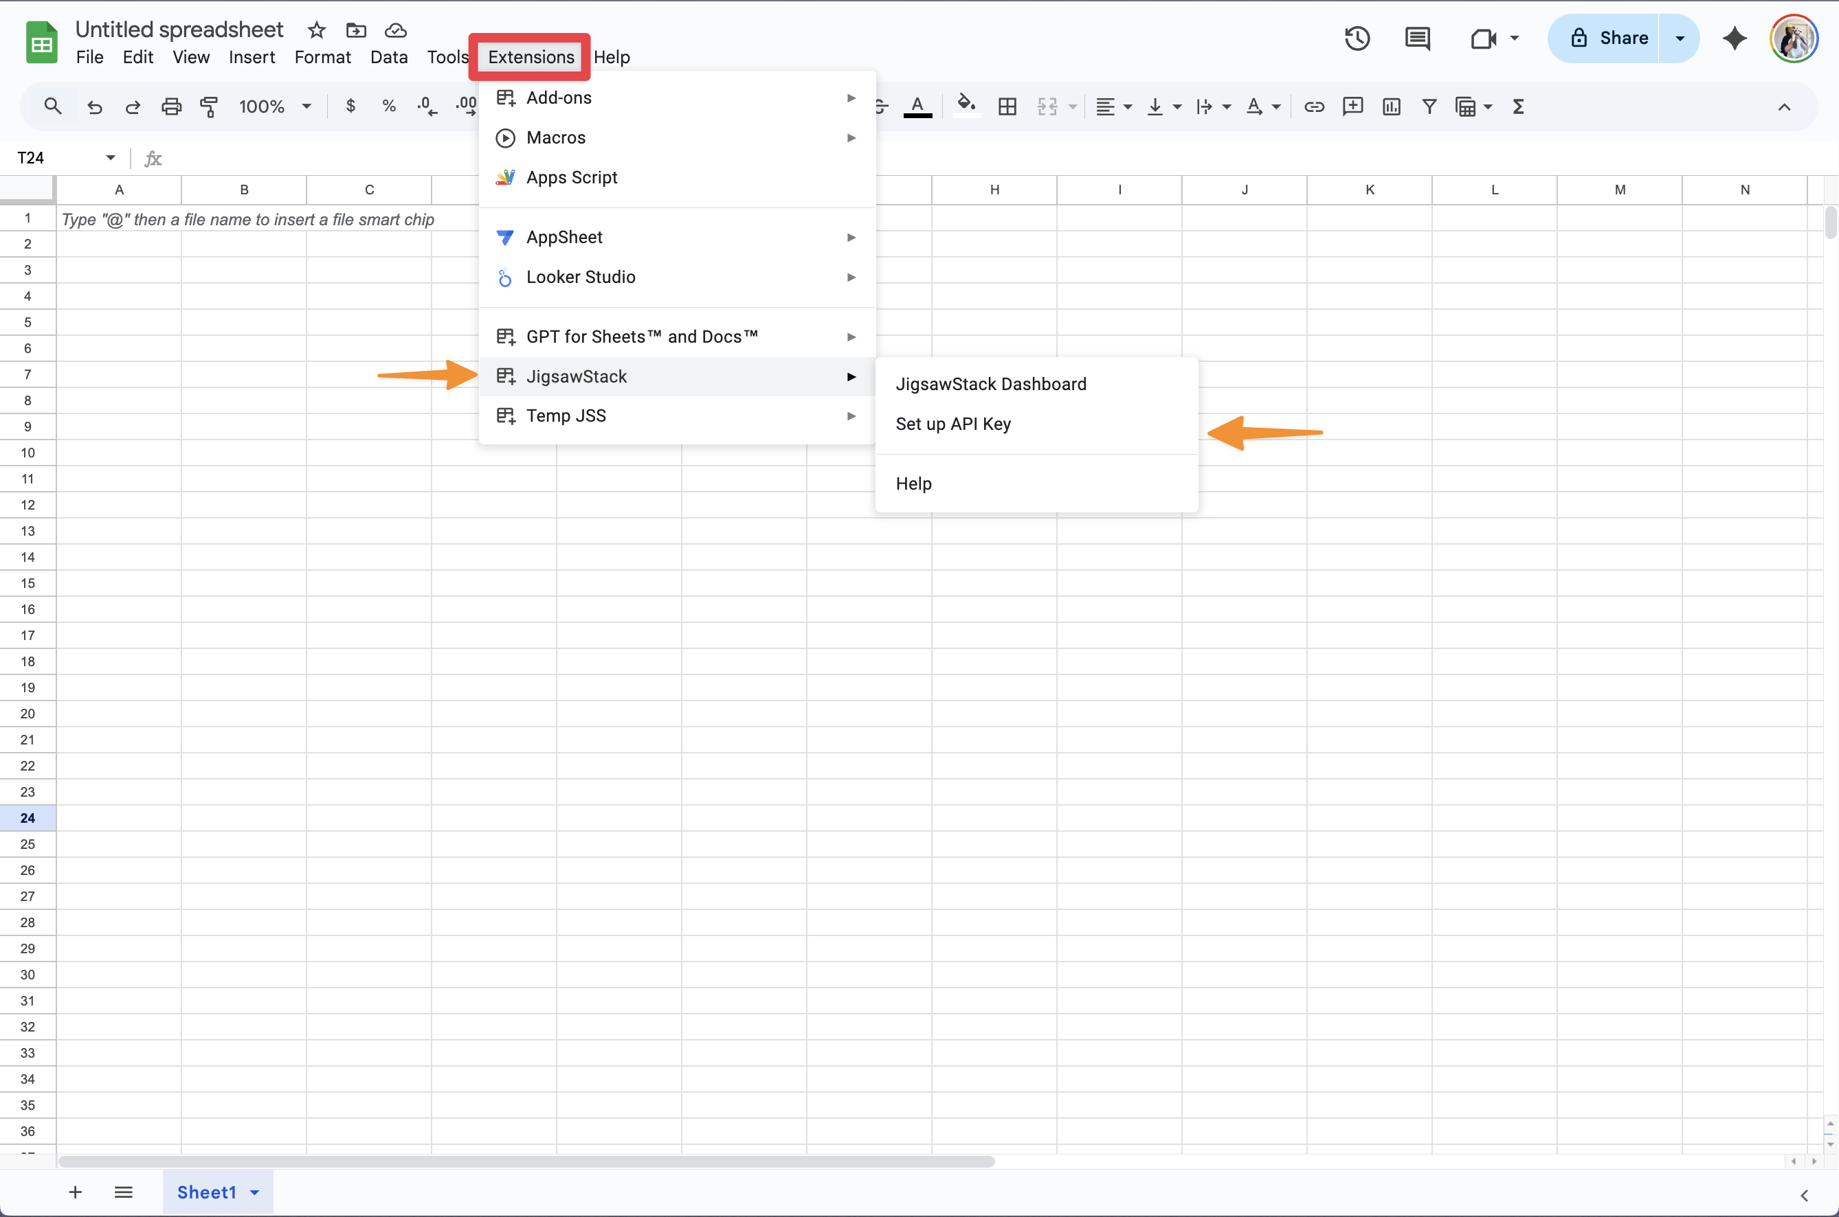Open the Help menu in menu bar
1839x1217 pixels.
pos(611,58)
